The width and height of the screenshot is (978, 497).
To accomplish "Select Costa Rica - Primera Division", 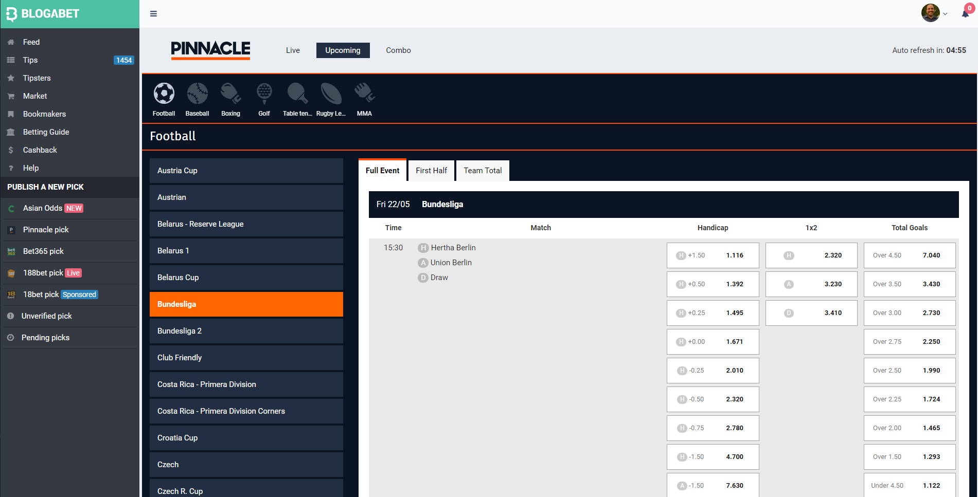I will click(246, 384).
